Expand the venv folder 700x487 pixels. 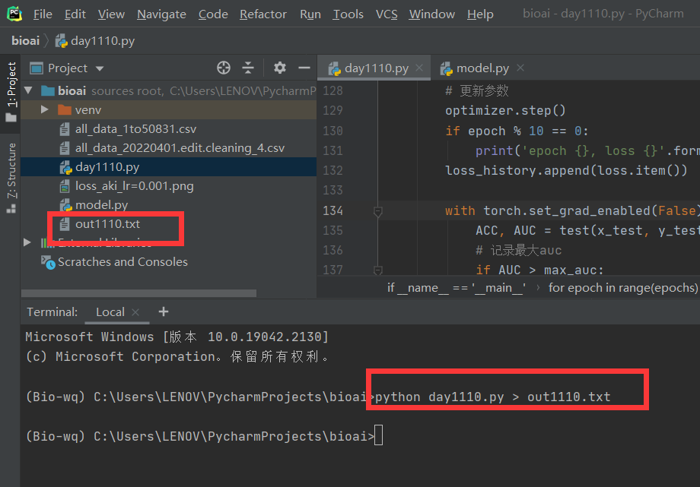tap(45, 109)
